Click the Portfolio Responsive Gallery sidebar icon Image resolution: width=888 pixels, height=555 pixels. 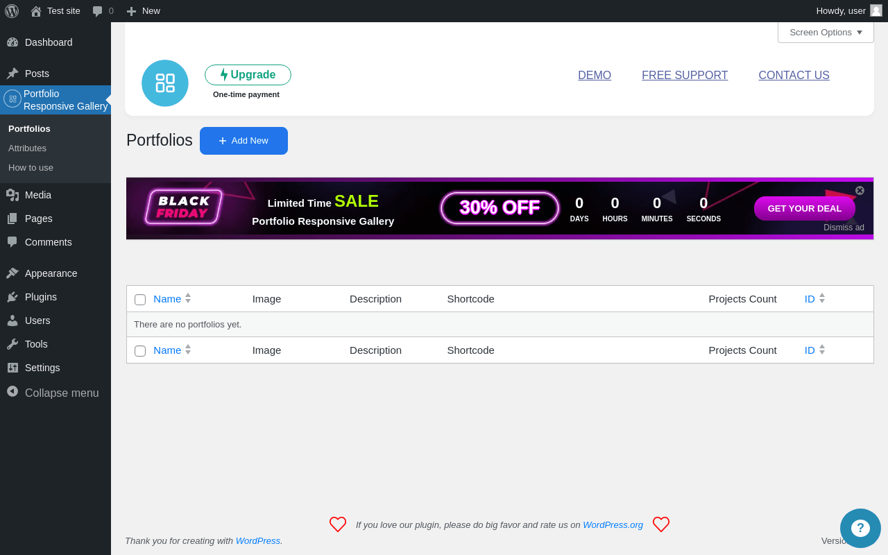(x=12, y=99)
